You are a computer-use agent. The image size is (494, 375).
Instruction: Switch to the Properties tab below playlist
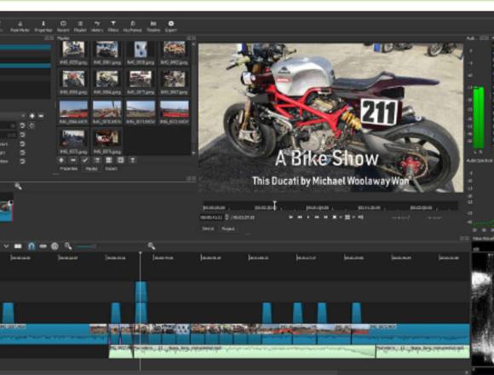point(69,169)
